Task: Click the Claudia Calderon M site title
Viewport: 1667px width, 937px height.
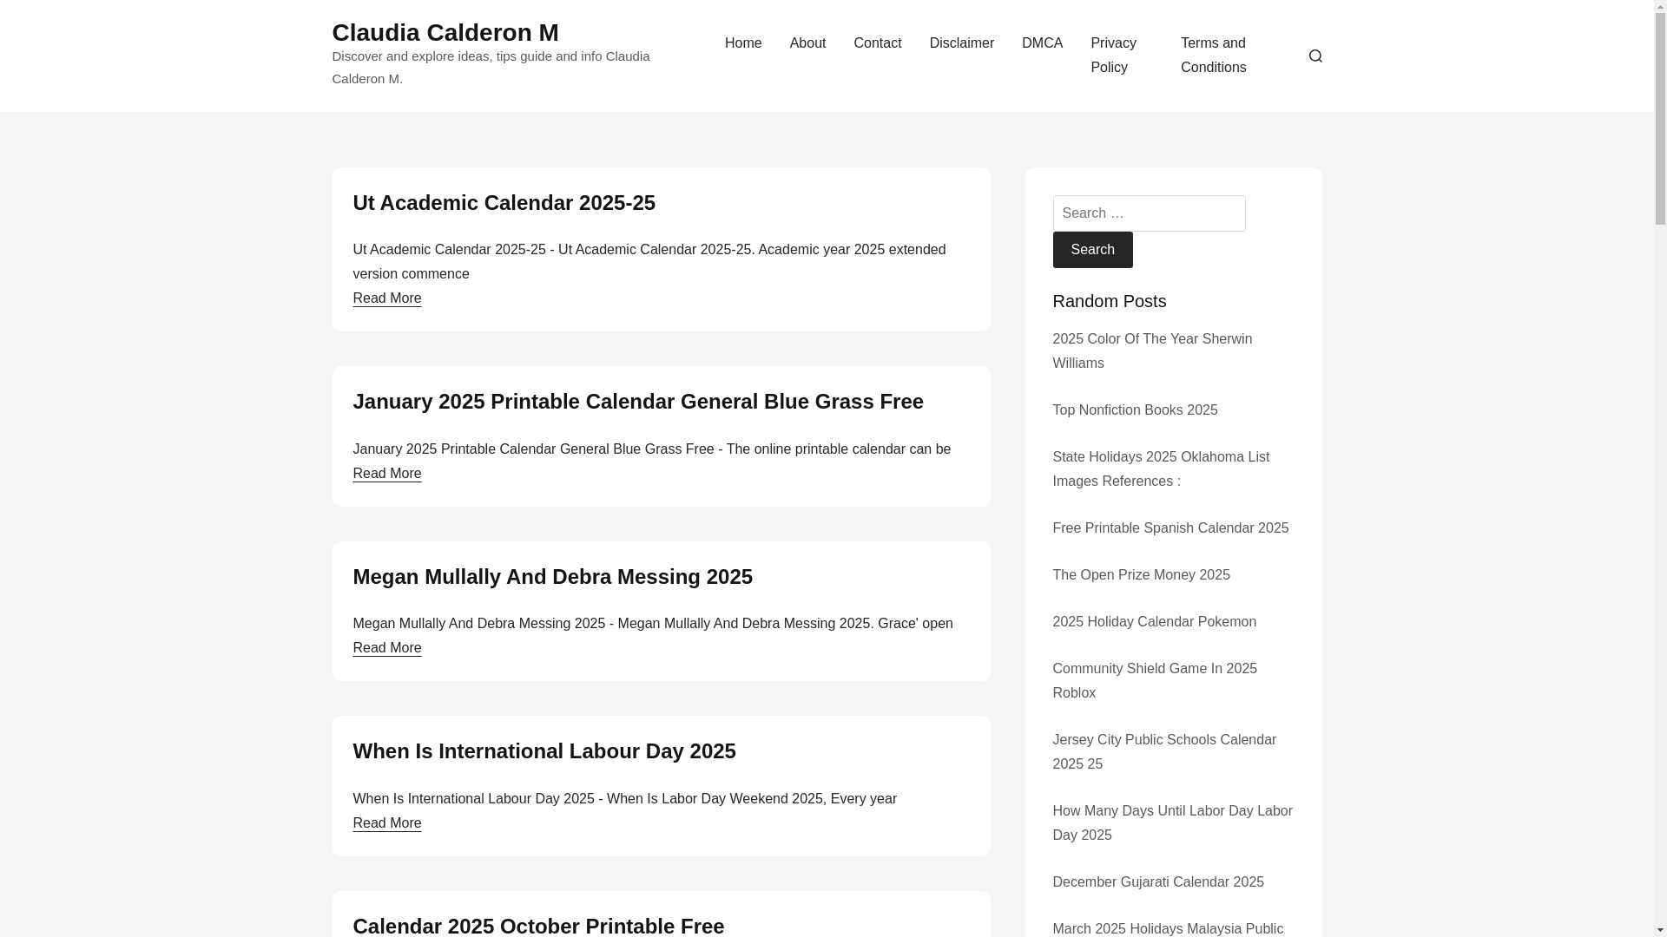Action: coord(445,32)
